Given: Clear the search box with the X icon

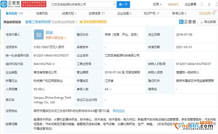Looking at the screenshot, I should click(x=114, y=4).
